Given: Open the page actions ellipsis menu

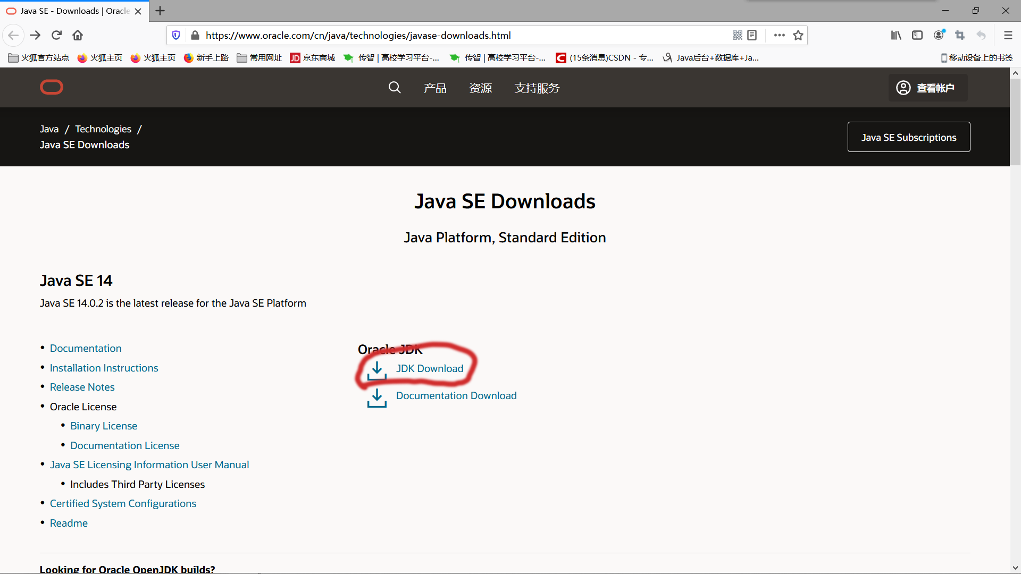Looking at the screenshot, I should 778,35.
